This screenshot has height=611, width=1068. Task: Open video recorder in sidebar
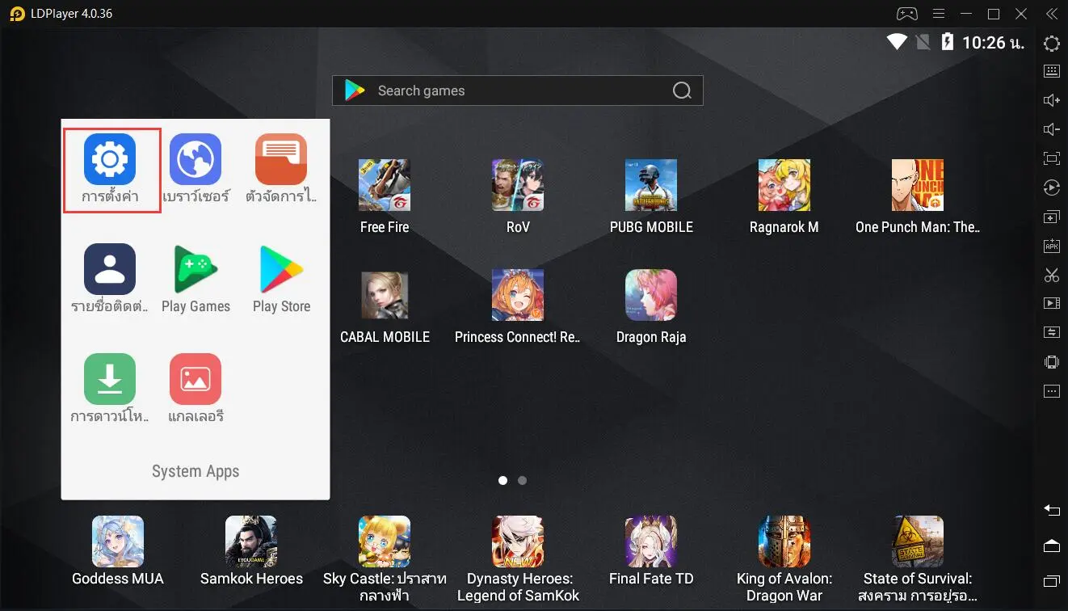[x=1052, y=304]
